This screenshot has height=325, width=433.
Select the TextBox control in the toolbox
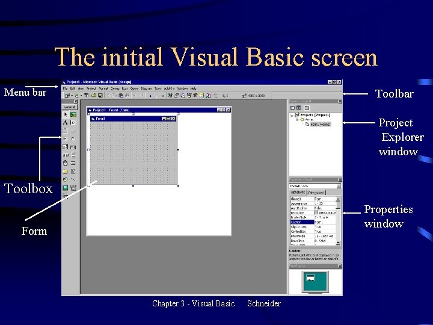(73, 122)
